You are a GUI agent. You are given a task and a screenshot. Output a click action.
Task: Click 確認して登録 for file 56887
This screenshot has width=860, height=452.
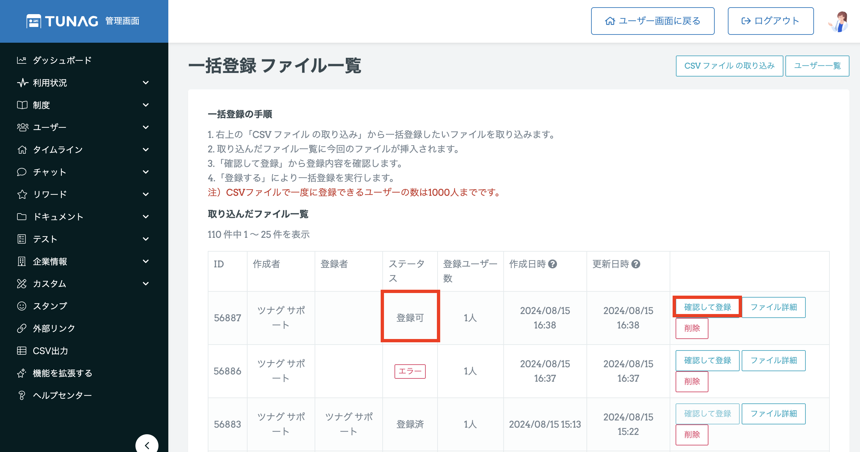[x=707, y=307]
